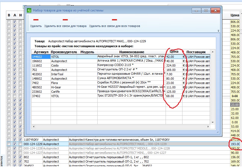Select Набор автомобилиста AUTOPROTECT MIDDLE row

(123, 148)
